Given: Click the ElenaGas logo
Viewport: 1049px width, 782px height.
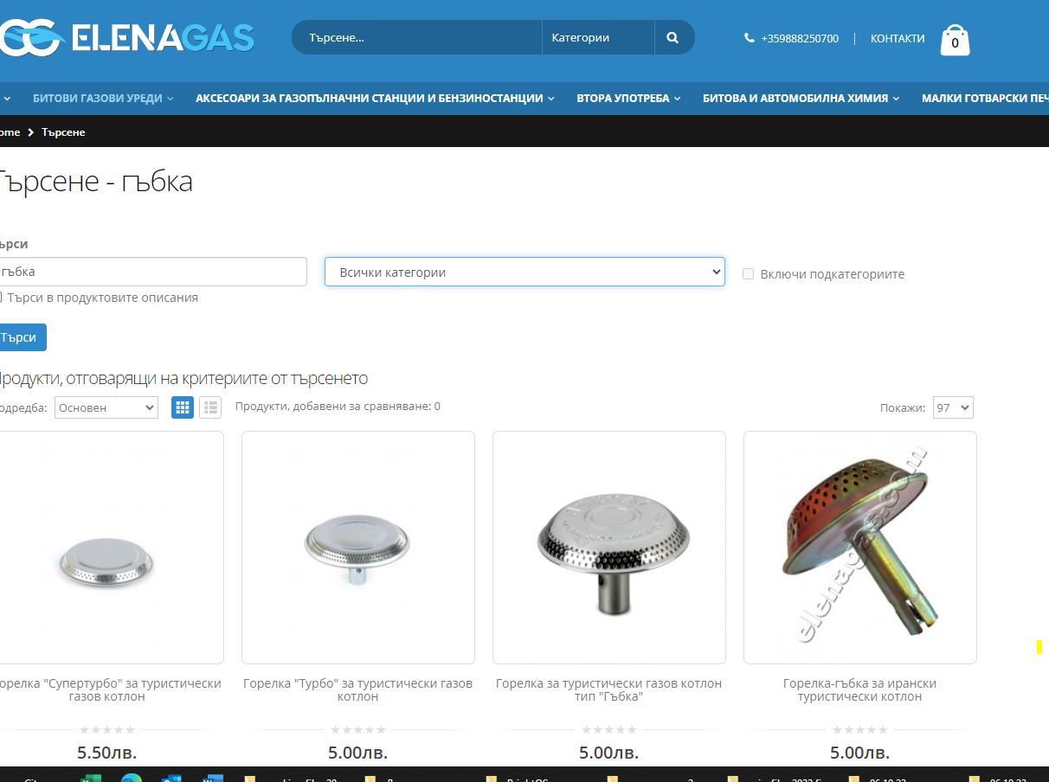Looking at the screenshot, I should (x=126, y=37).
